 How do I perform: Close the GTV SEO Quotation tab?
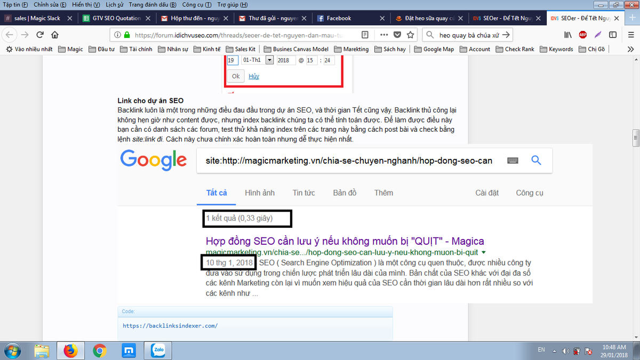(148, 18)
